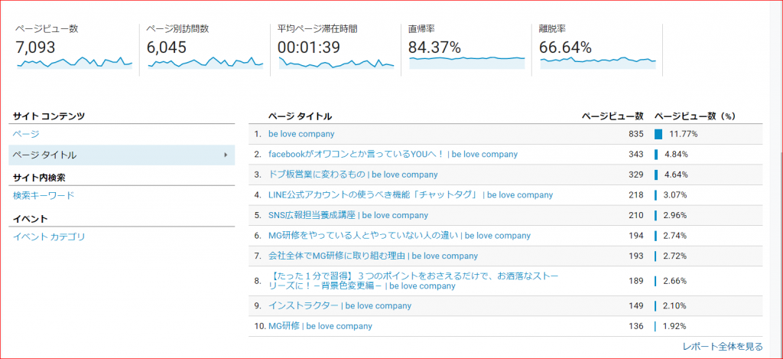Click the 136 page views cell

click(x=636, y=326)
